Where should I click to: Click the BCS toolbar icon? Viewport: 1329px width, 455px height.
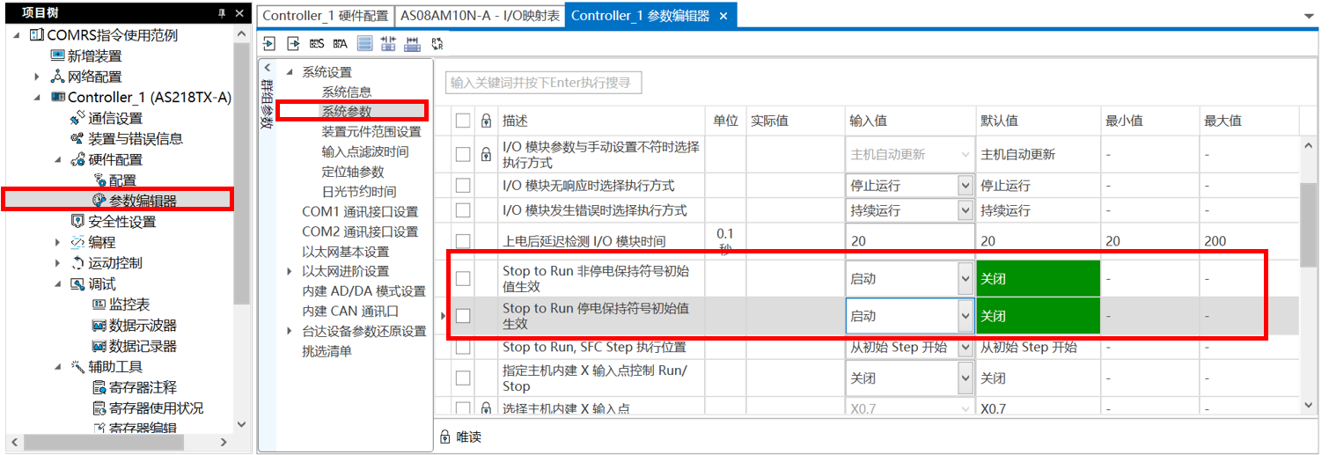coord(317,43)
